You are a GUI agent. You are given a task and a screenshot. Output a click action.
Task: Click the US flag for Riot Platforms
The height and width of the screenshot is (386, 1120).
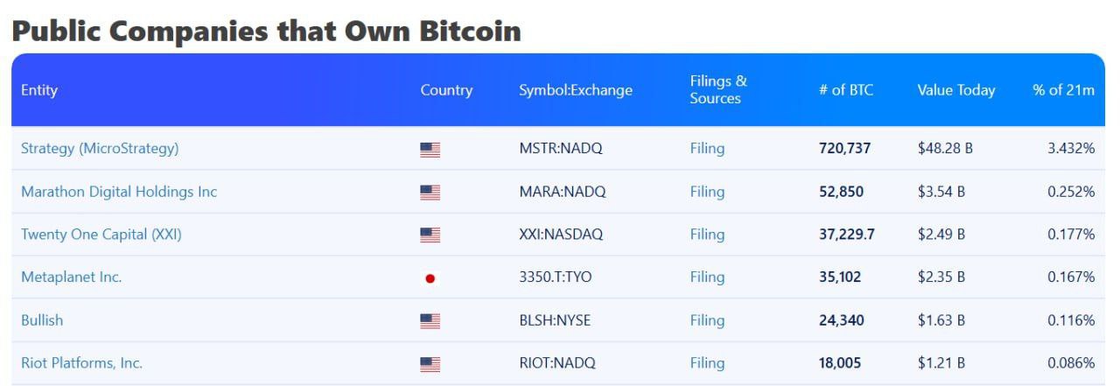[x=430, y=364]
